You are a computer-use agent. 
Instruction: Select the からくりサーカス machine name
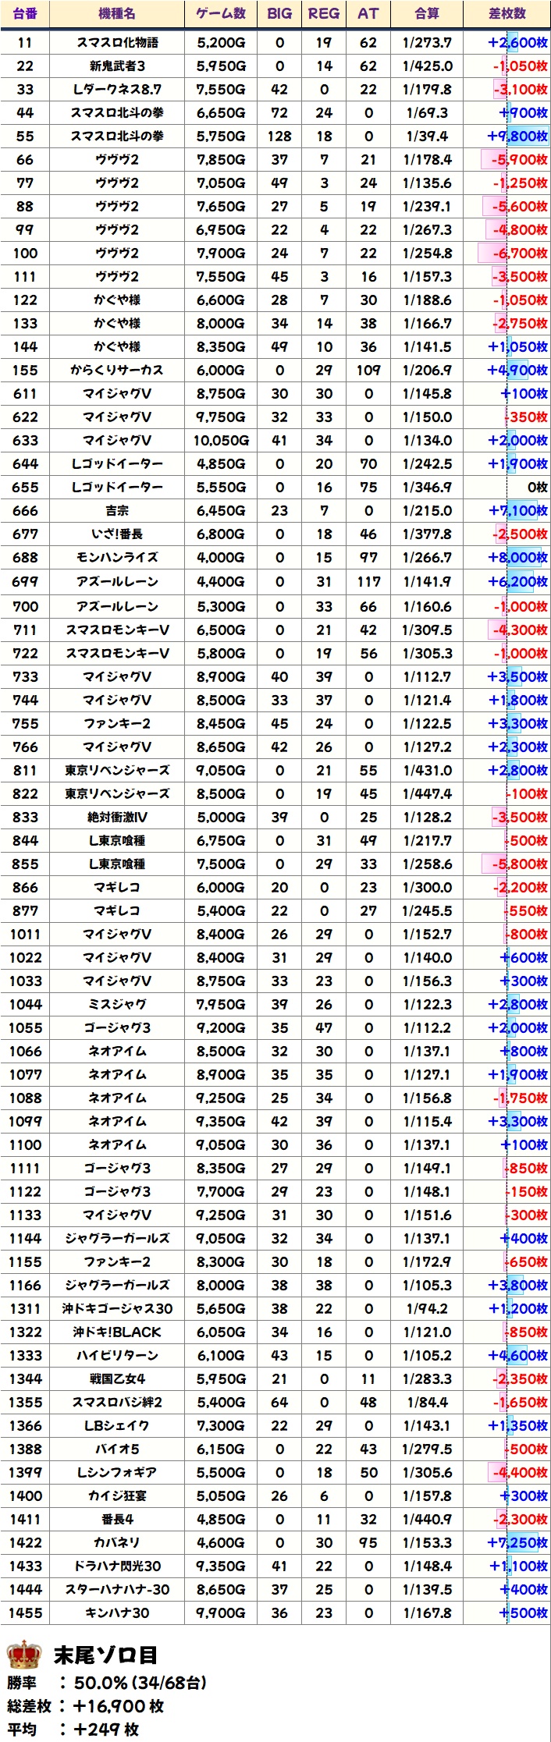pyautogui.click(x=117, y=370)
